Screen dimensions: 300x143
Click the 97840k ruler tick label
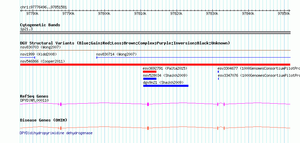coord(248,13)
